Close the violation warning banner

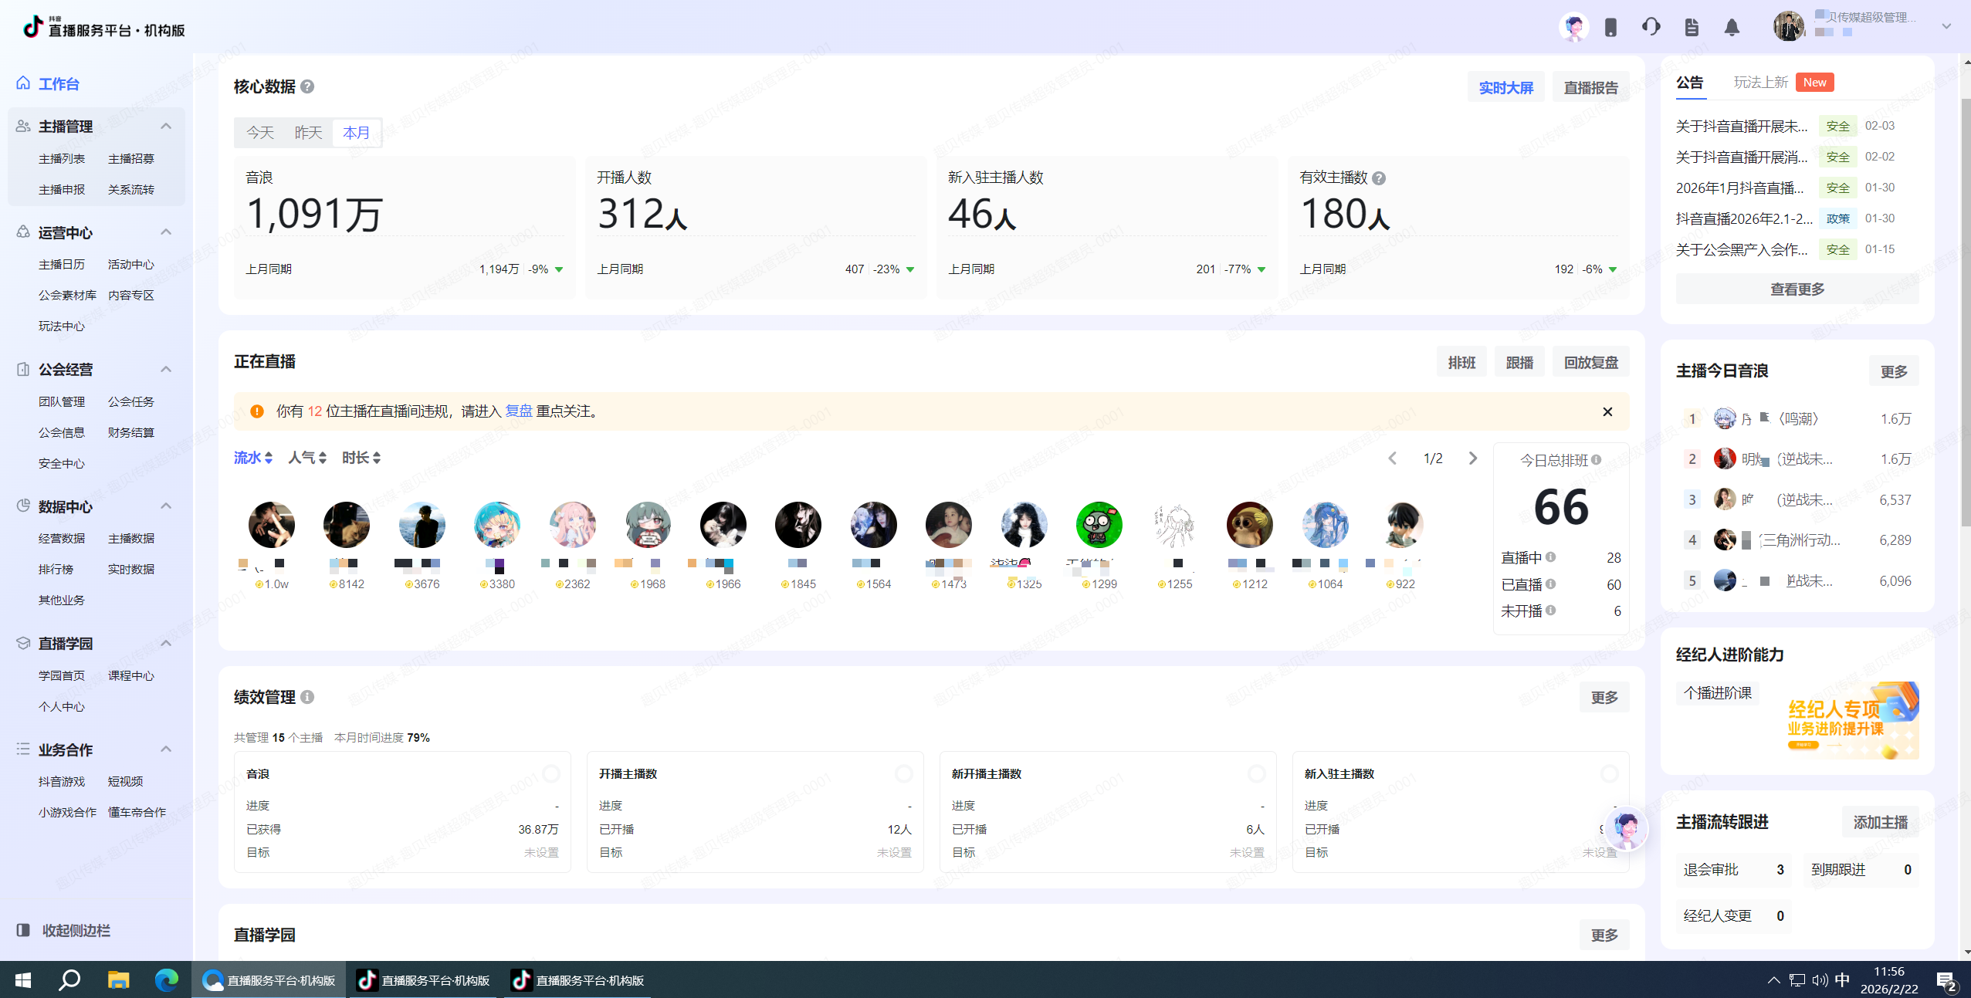pyautogui.click(x=1607, y=411)
